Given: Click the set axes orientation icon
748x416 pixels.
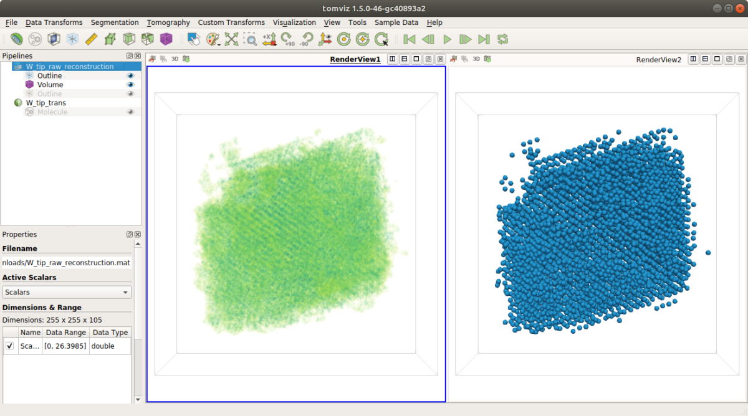Looking at the screenshot, I should pyautogui.click(x=325, y=39).
